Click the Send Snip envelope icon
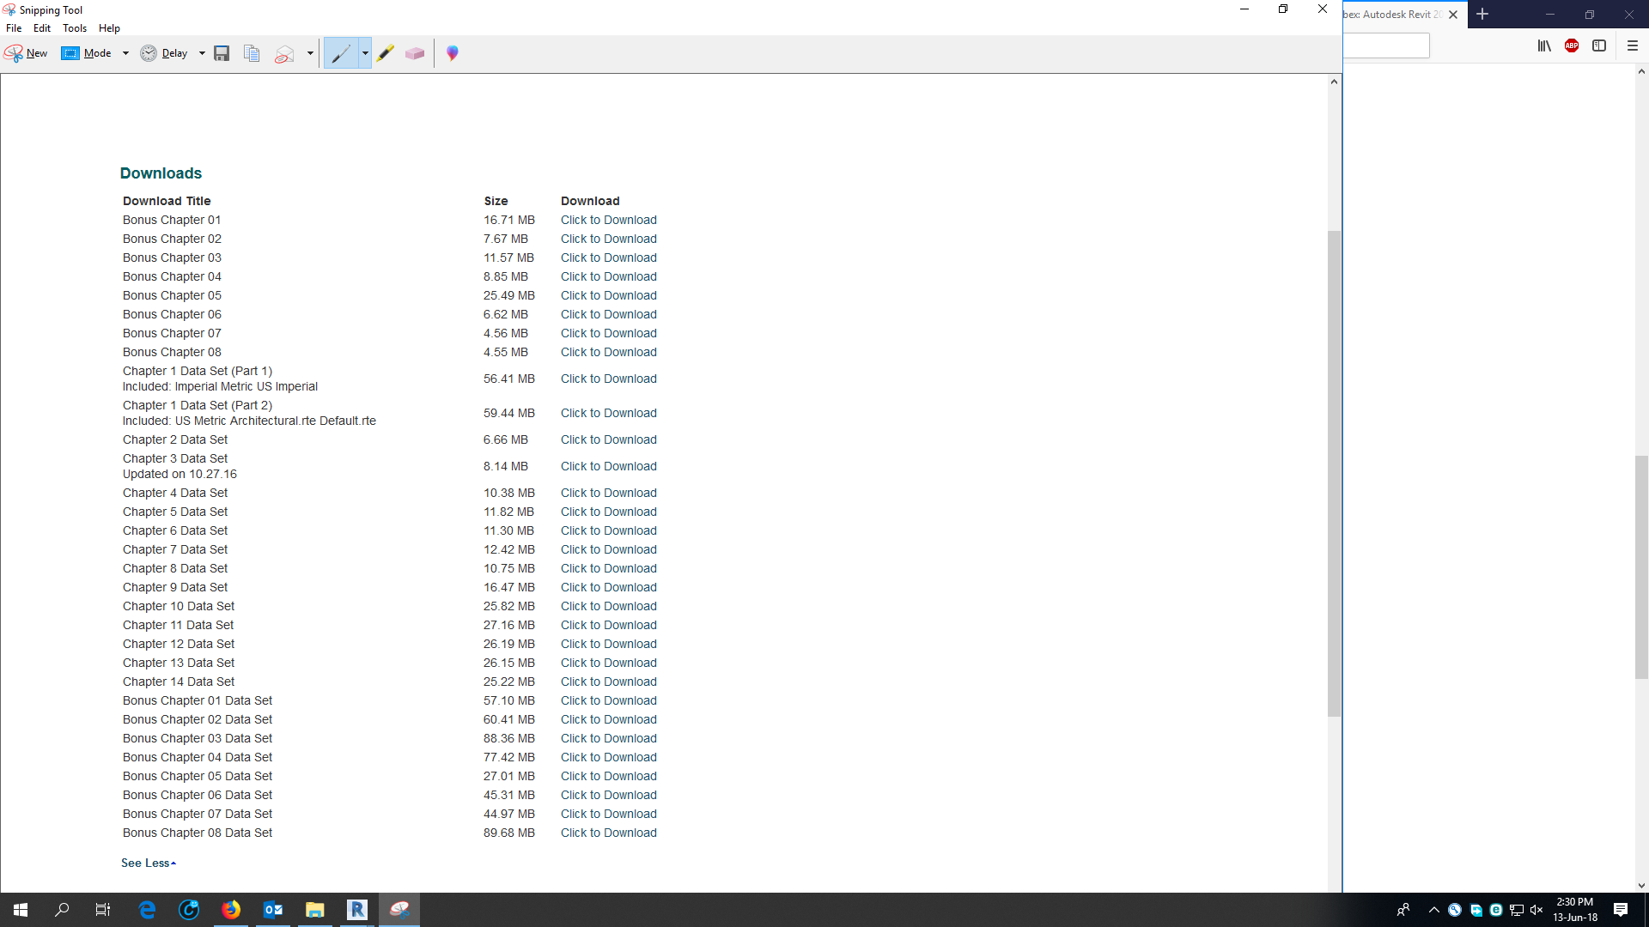Image resolution: width=1649 pixels, height=927 pixels. [284, 53]
